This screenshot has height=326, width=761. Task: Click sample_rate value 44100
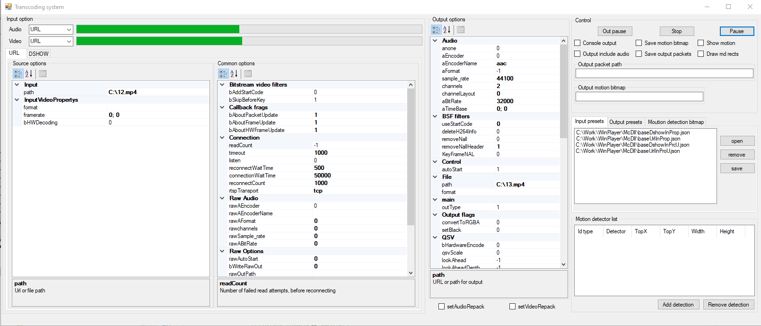click(x=505, y=79)
